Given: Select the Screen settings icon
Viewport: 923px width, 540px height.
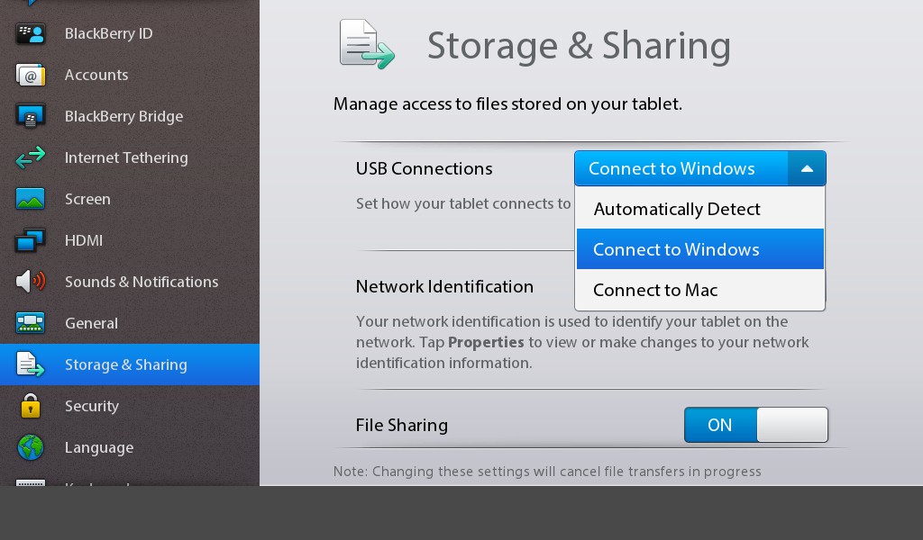Looking at the screenshot, I should pos(30,199).
